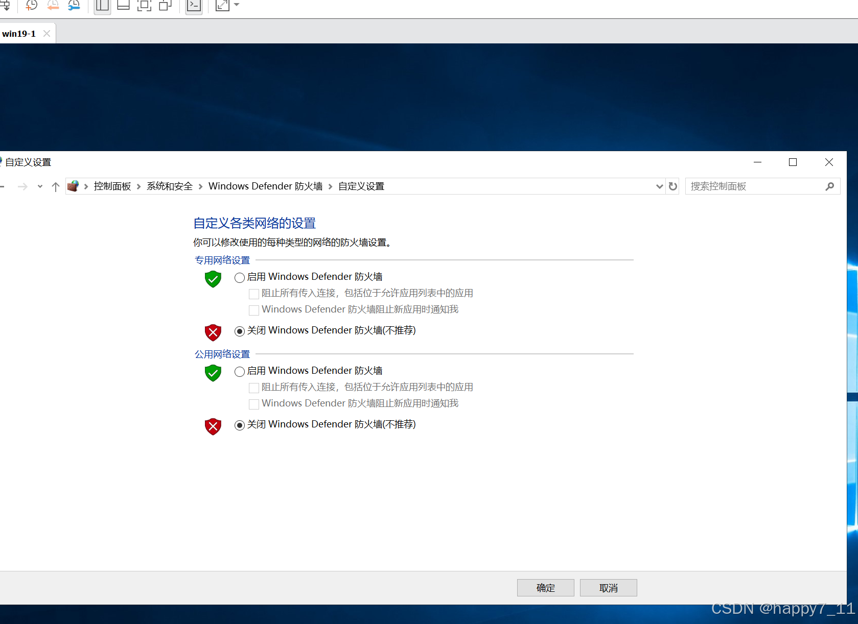Close the 自定义设置 window

point(829,162)
